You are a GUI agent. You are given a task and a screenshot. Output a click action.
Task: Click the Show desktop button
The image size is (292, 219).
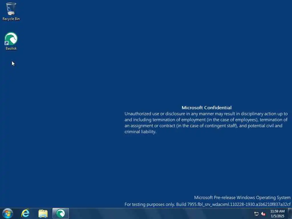coord(290,213)
